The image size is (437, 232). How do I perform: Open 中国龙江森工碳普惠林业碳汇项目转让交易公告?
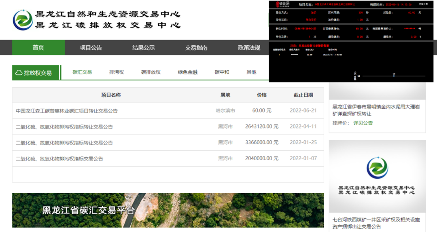click(x=67, y=111)
